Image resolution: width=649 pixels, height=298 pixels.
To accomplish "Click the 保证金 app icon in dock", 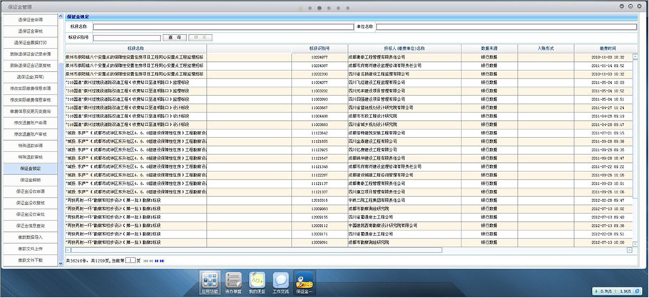I will coord(305,283).
